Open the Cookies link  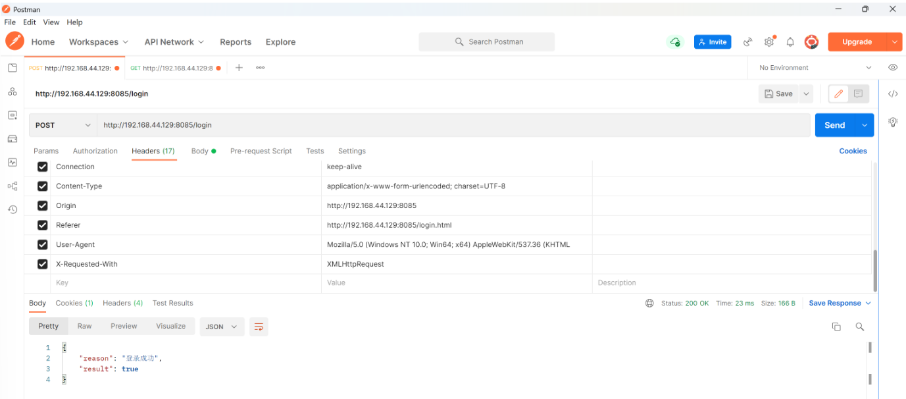point(853,151)
